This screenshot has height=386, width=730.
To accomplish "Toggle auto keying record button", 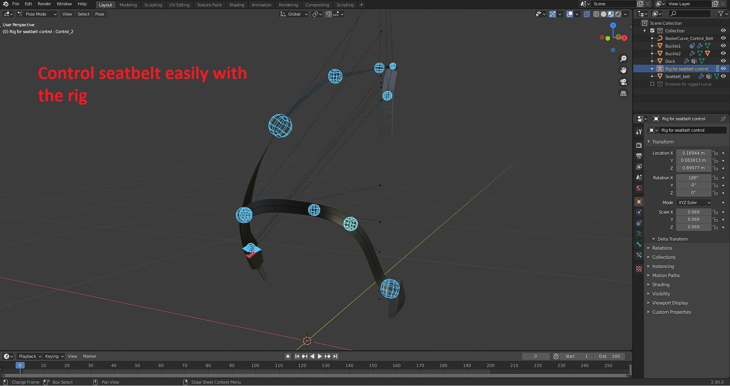I will [288, 356].
